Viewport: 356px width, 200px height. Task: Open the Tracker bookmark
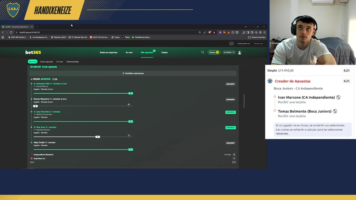tap(115, 37)
